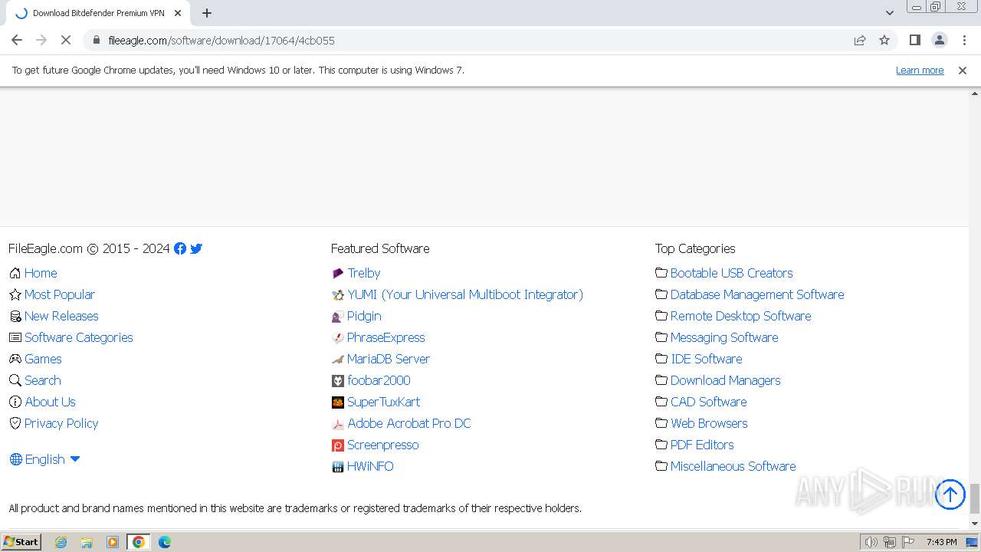The width and height of the screenshot is (981, 552).
Task: Open the Privacy Policy link
Action: click(x=61, y=423)
